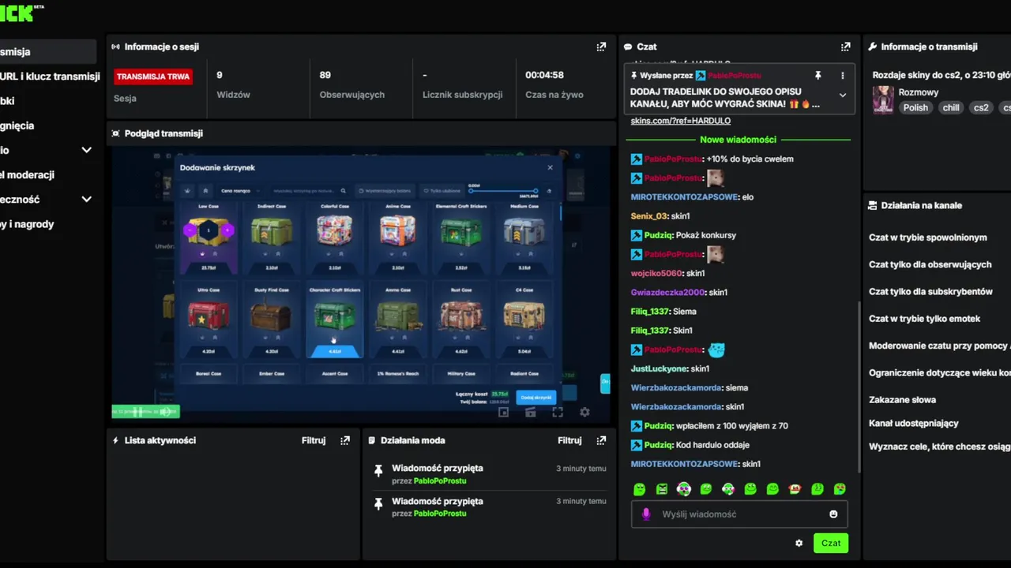
Task: Click left handle of price range slider
Action: point(471,191)
